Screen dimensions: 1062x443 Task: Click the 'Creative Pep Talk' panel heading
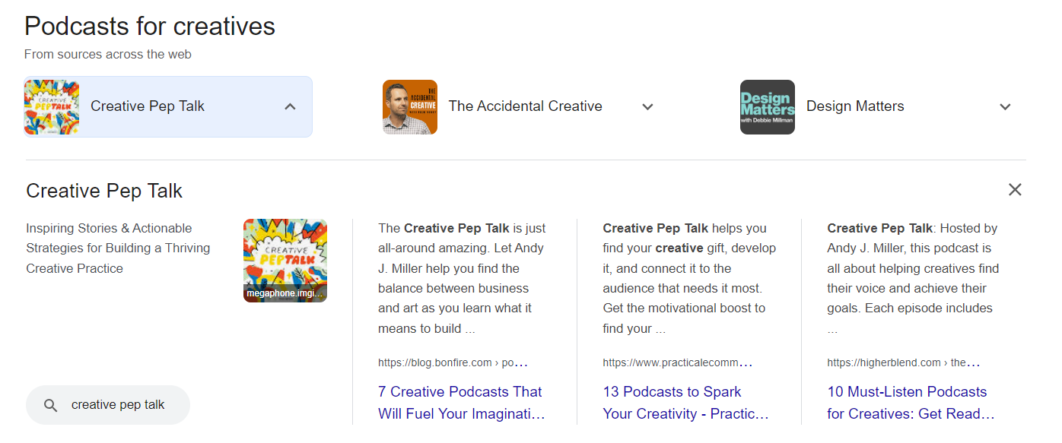click(x=104, y=190)
